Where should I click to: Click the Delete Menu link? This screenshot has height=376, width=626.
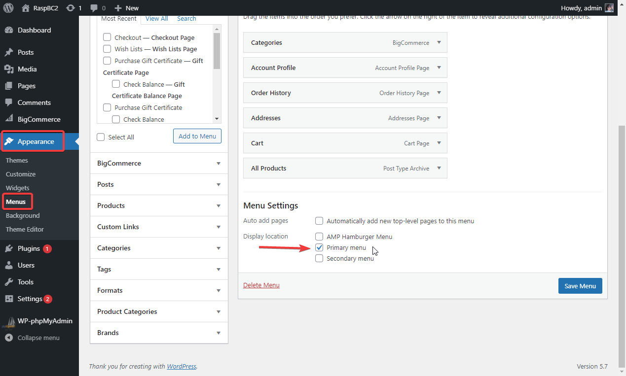click(261, 285)
